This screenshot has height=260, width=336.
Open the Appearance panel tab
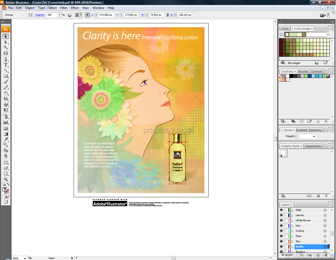[313, 146]
